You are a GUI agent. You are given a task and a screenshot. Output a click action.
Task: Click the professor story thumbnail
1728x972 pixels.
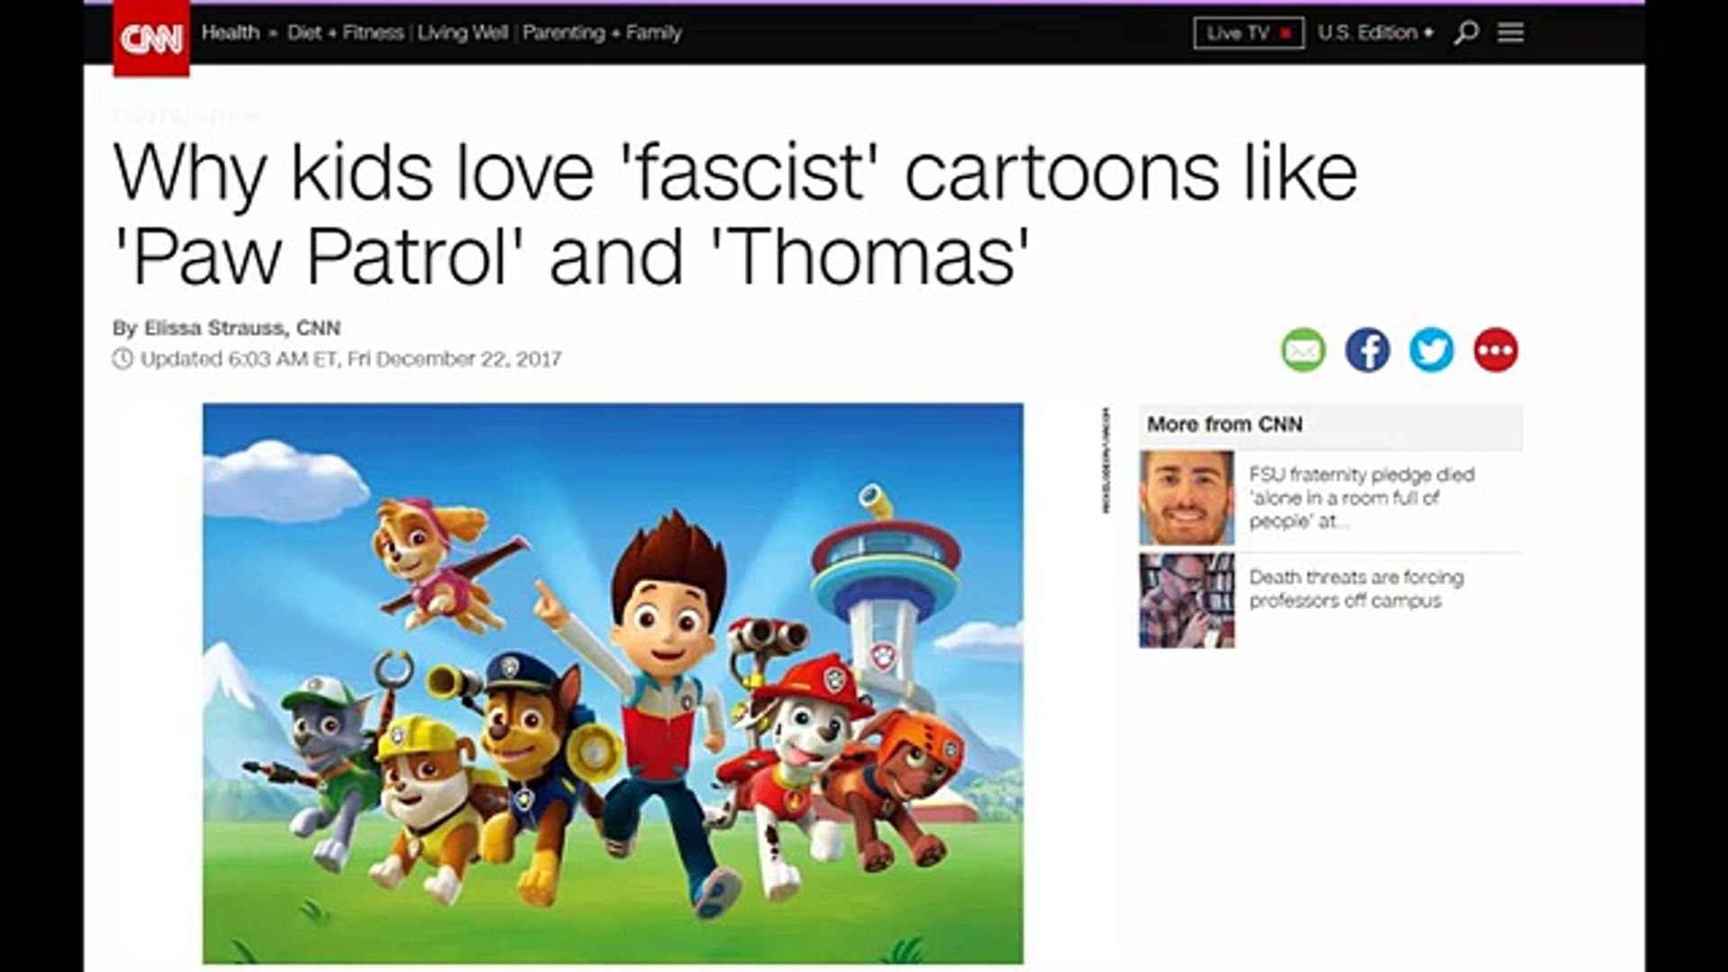pyautogui.click(x=1186, y=600)
